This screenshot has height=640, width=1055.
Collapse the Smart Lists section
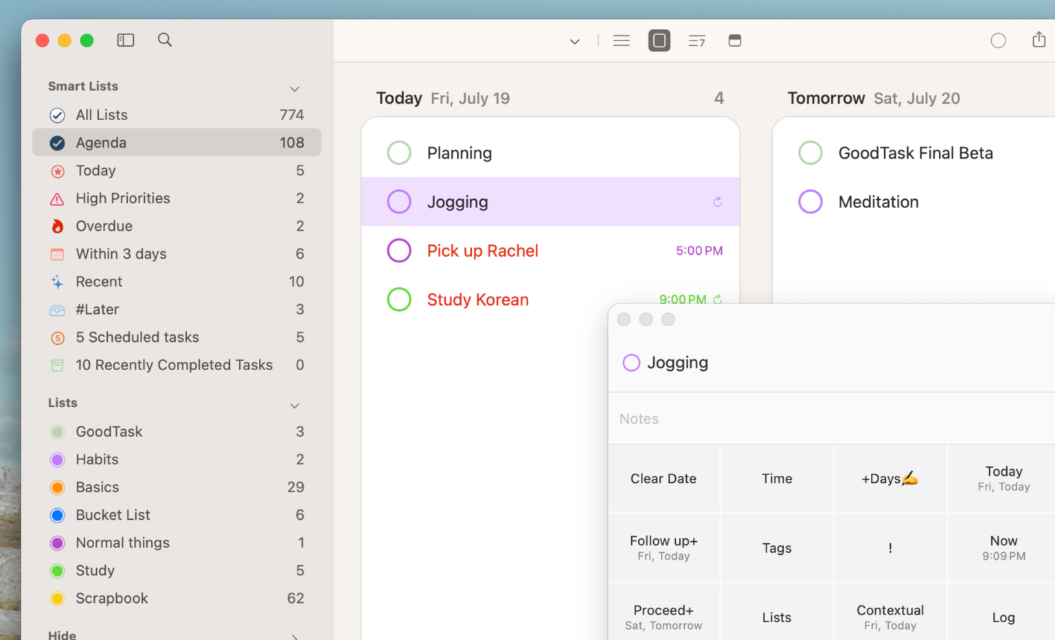point(295,89)
